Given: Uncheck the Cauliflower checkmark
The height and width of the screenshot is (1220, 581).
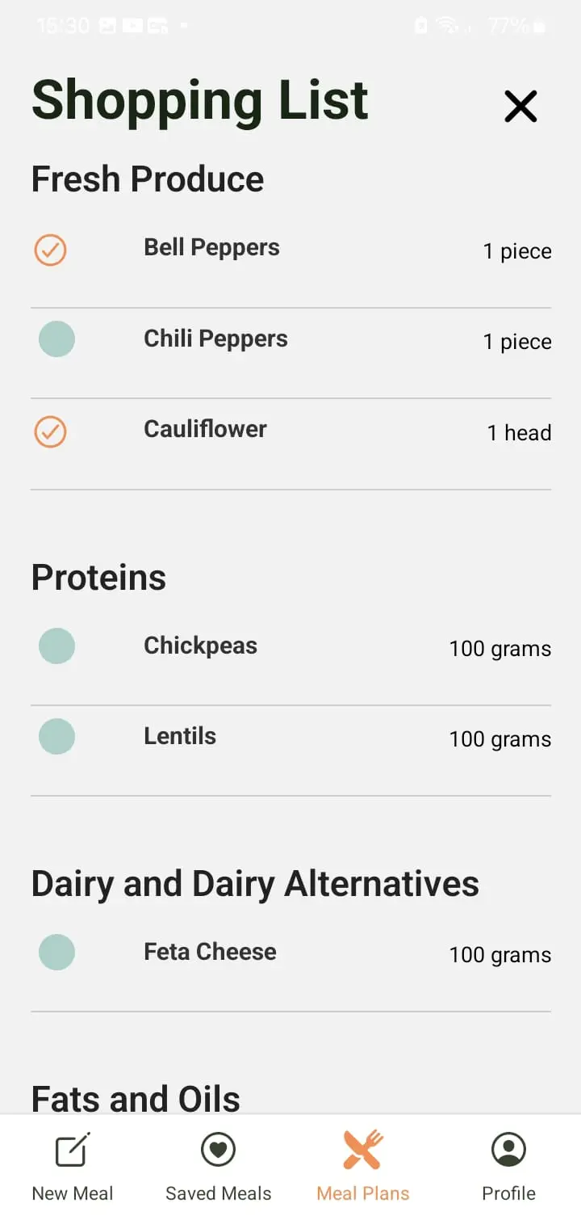Looking at the screenshot, I should (x=50, y=431).
